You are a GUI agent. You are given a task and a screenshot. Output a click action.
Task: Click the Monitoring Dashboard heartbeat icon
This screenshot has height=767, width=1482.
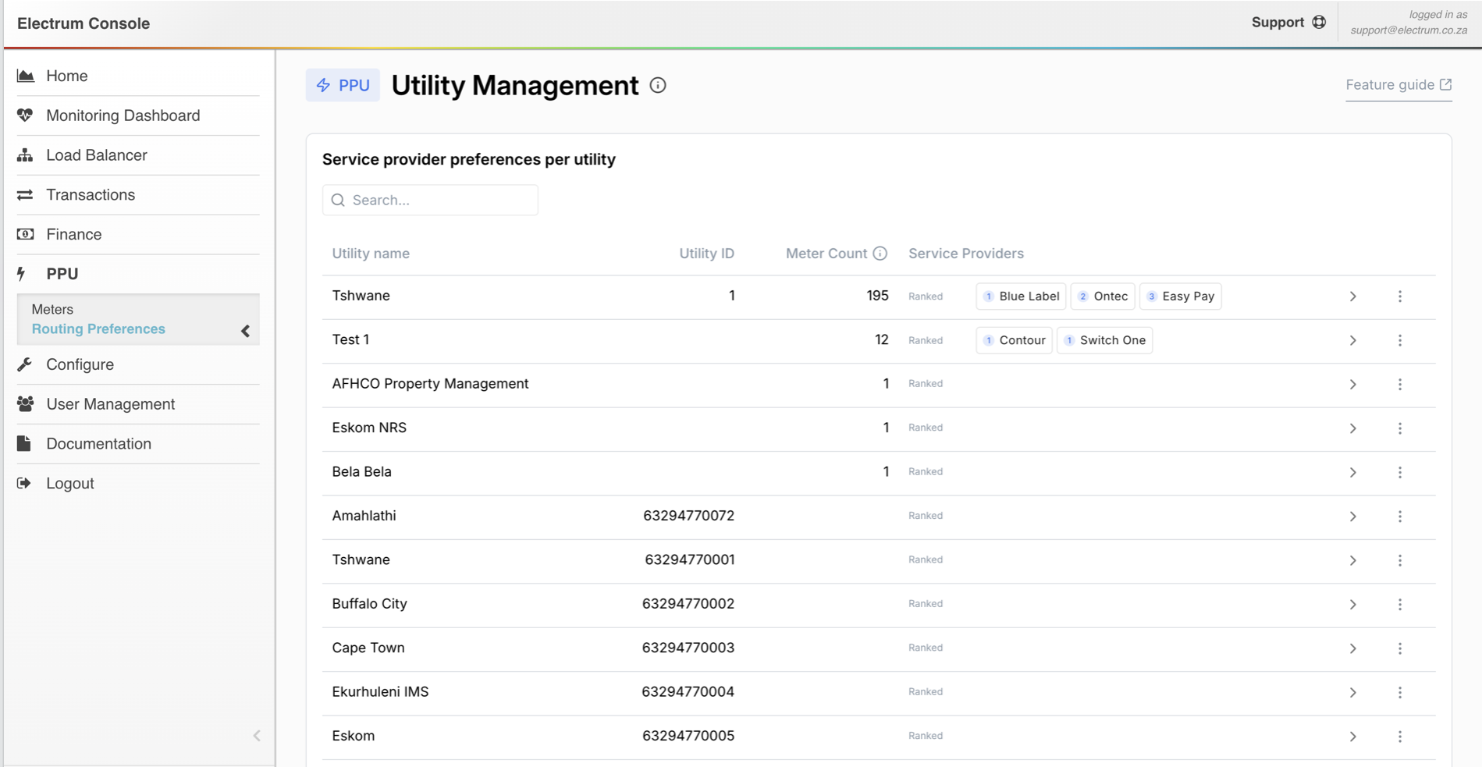pyautogui.click(x=25, y=115)
